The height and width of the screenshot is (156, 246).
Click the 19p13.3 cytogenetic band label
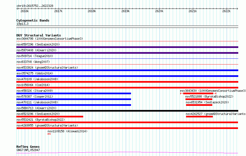pos(22,24)
